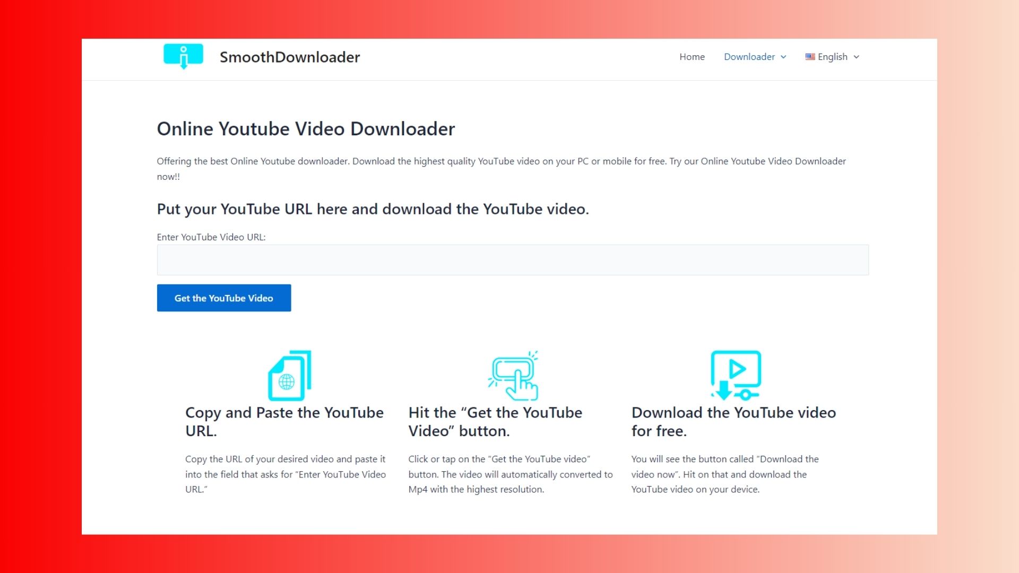Select the Online Youtube Video Downloader heading
This screenshot has height=573, width=1019.
(x=306, y=129)
